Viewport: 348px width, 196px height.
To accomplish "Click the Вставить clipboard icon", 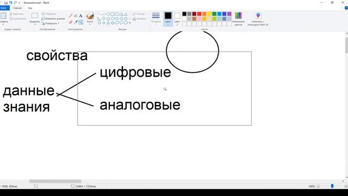I will pos(3,16).
